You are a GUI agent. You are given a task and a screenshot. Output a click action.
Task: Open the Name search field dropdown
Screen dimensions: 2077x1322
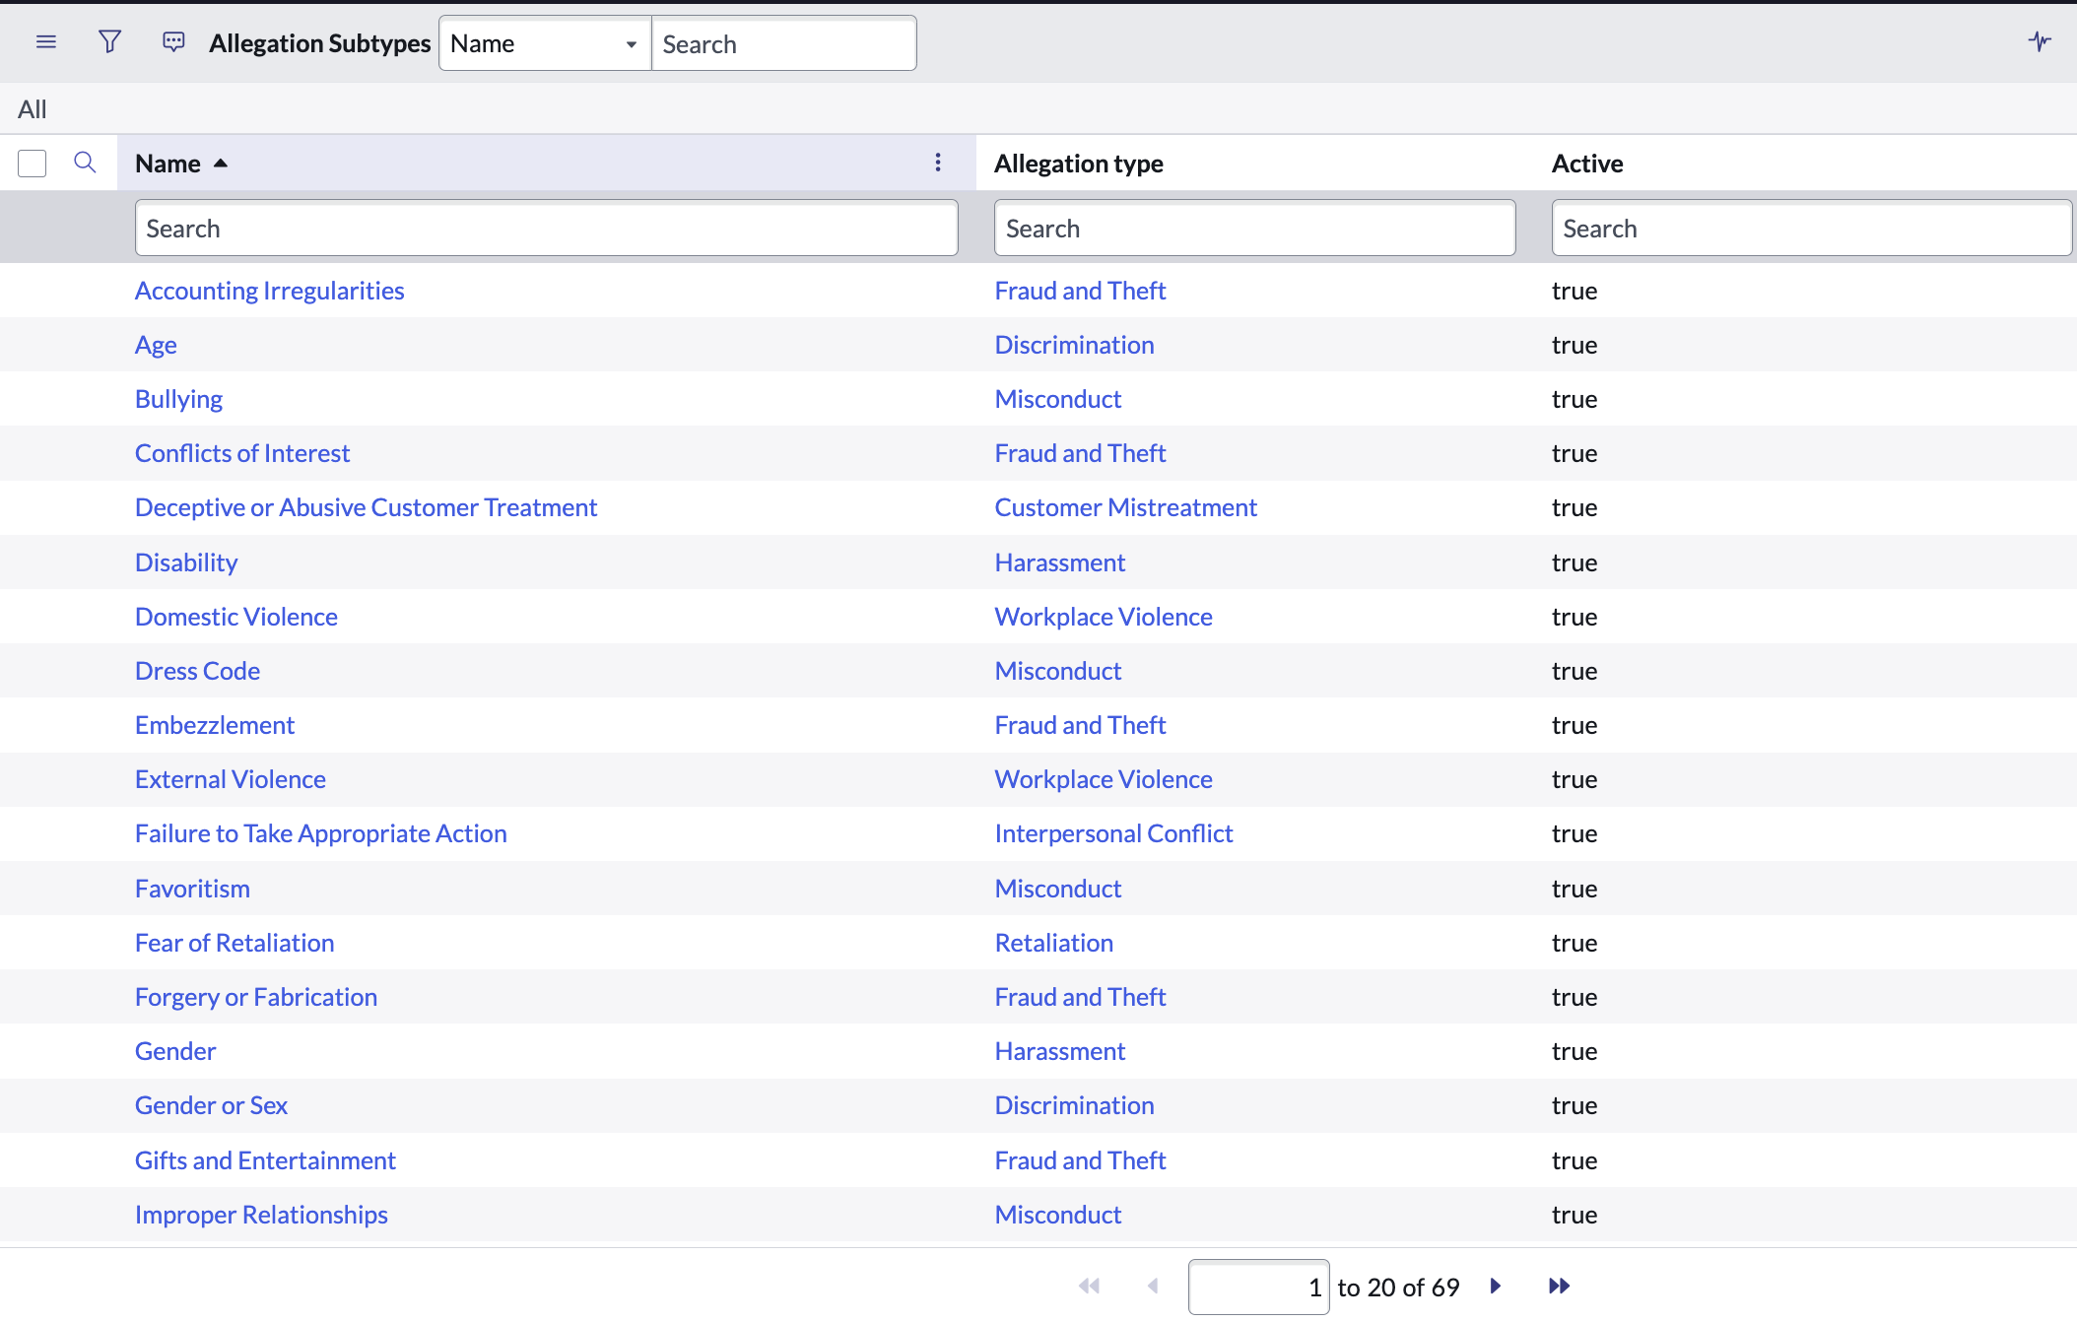[545, 43]
